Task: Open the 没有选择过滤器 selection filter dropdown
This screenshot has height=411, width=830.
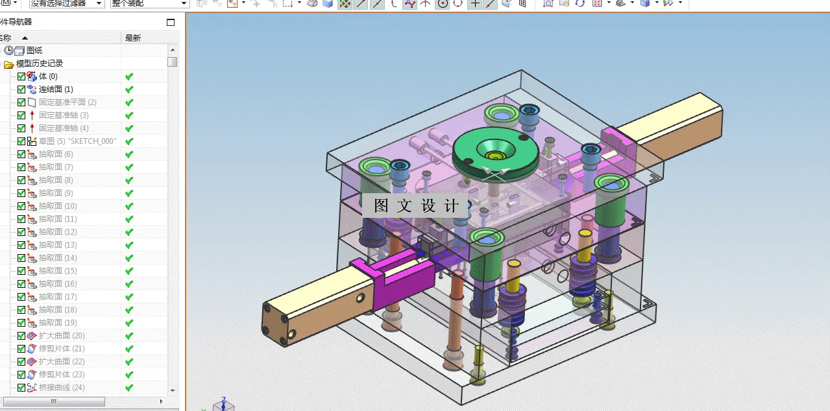Action: pos(65,3)
